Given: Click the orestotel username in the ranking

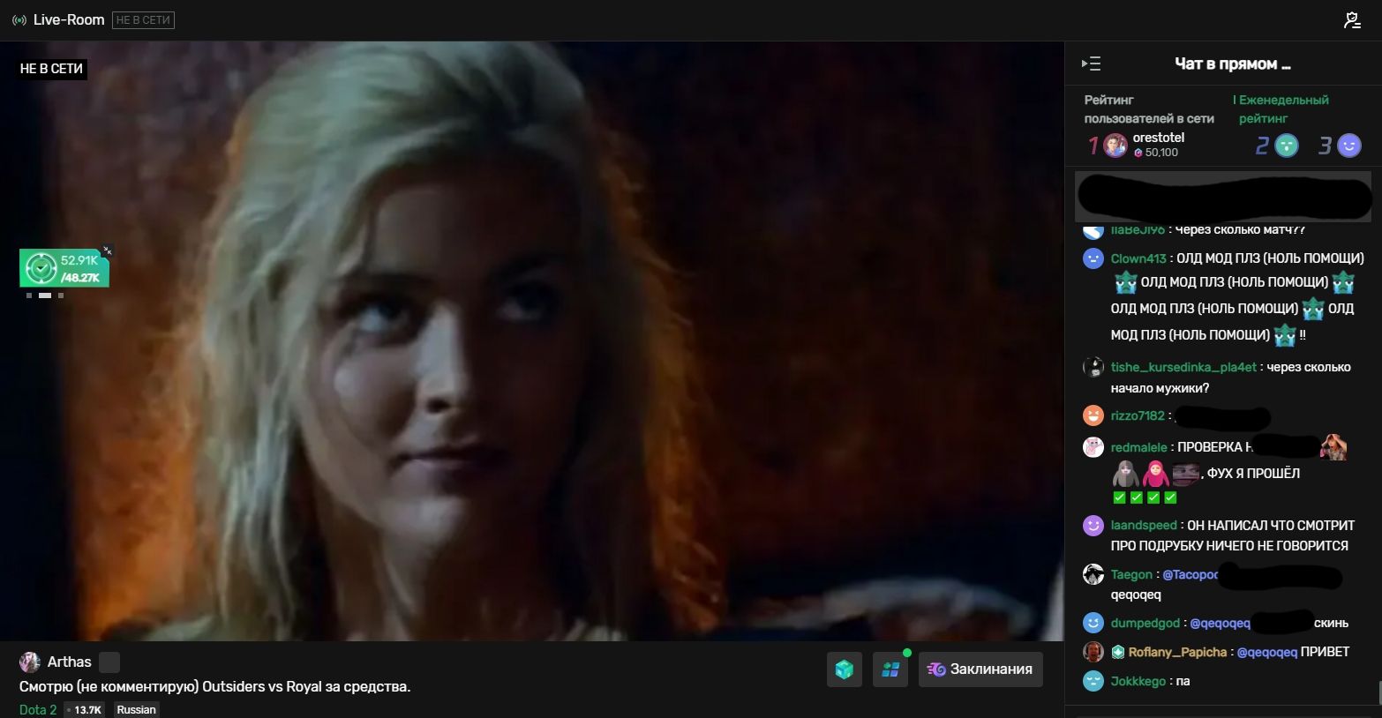Looking at the screenshot, I should coord(1158,138).
